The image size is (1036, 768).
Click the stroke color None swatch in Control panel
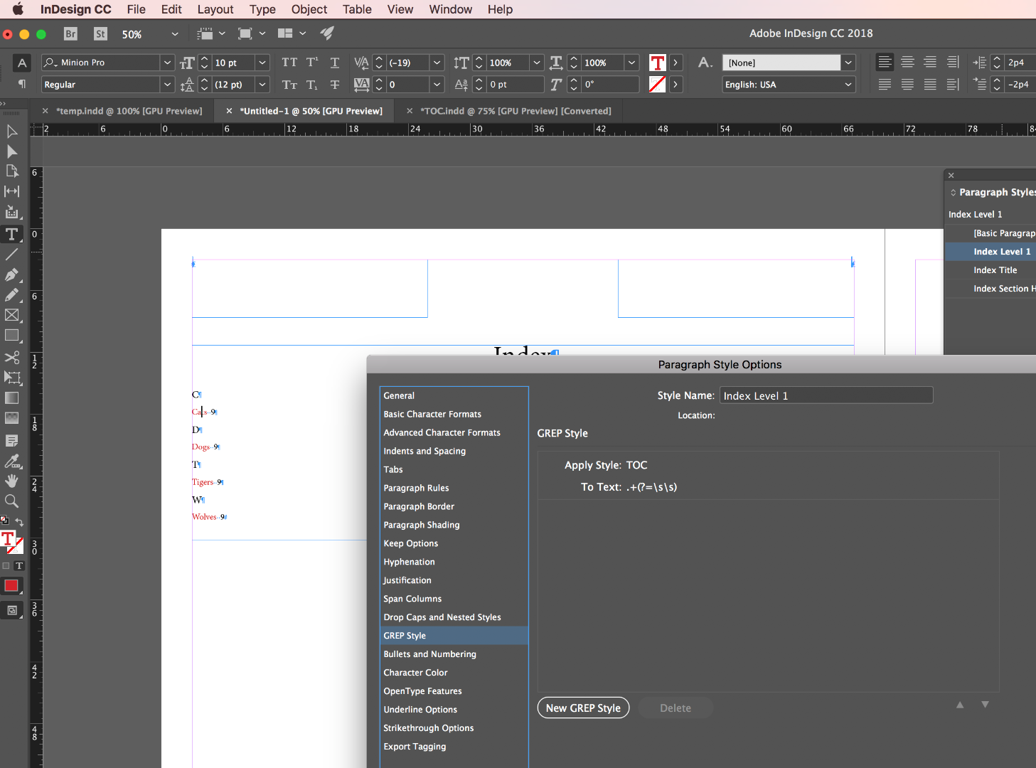(x=658, y=85)
